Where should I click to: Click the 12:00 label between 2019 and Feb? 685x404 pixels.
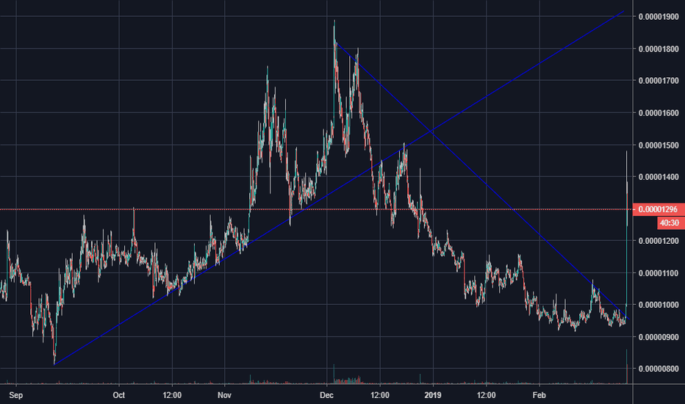click(487, 395)
